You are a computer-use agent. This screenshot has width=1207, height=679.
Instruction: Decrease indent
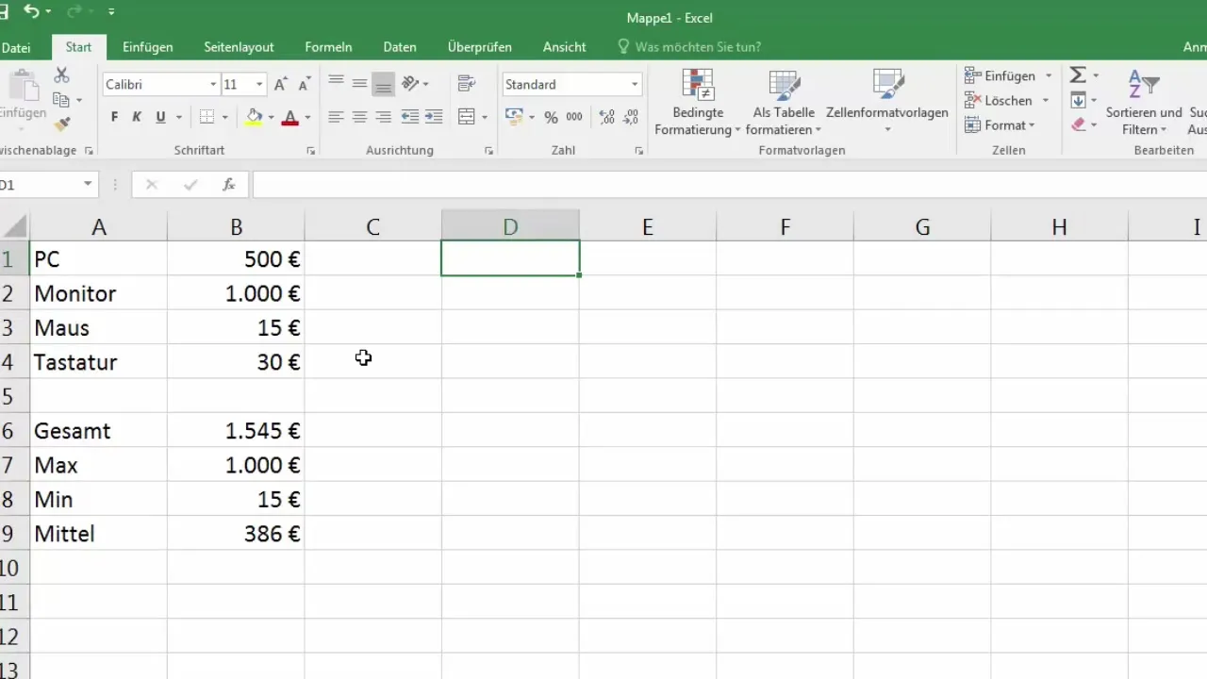[x=410, y=118]
